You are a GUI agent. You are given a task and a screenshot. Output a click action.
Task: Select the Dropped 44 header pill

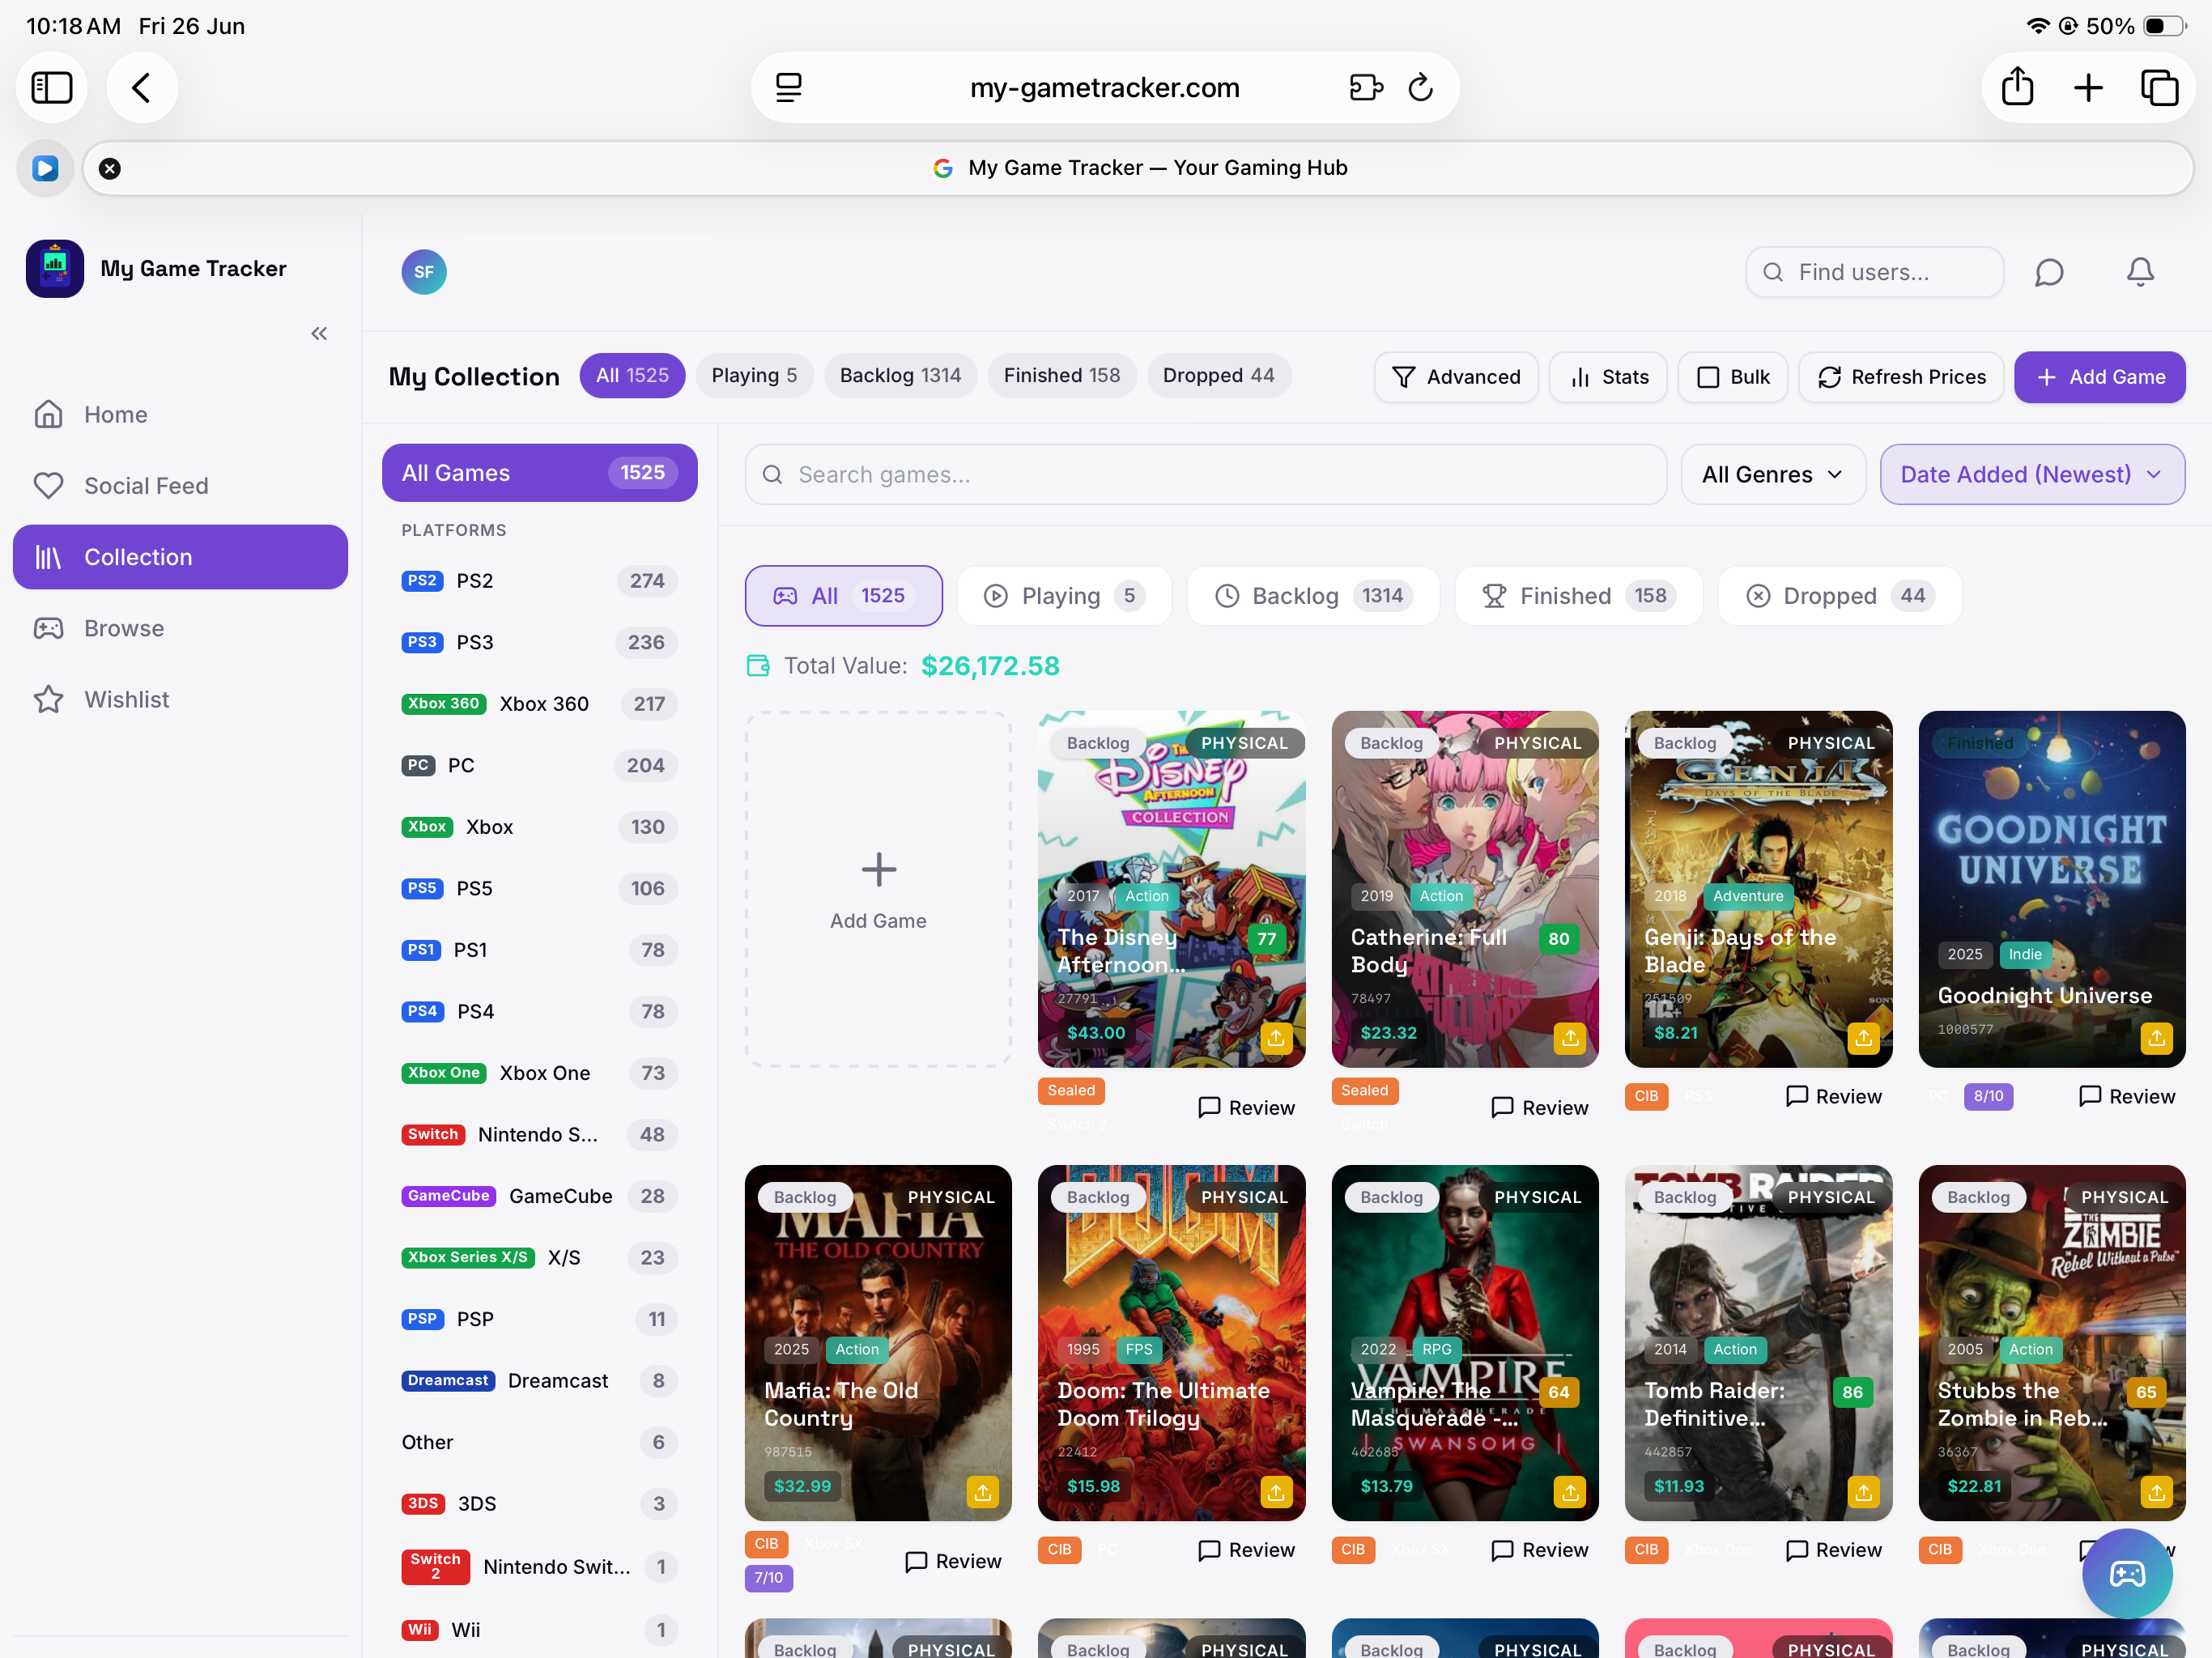[1218, 375]
